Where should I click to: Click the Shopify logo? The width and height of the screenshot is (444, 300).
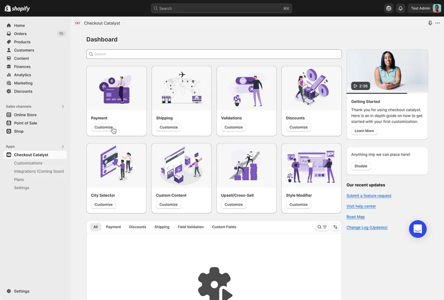click(17, 8)
